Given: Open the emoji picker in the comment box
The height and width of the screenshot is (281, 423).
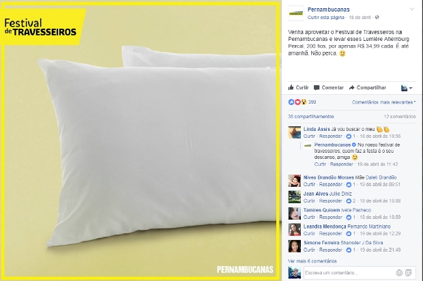Looking at the screenshot, I should (399, 273).
